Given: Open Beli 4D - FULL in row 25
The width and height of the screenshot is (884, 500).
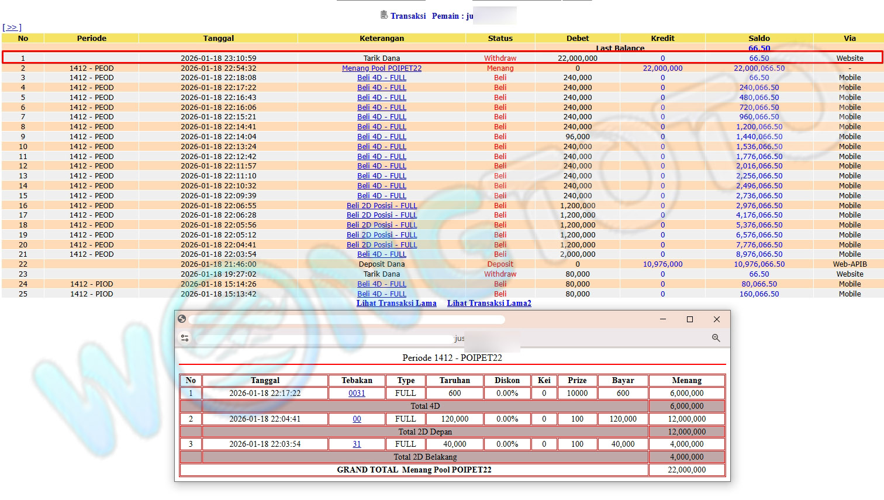Looking at the screenshot, I should tap(381, 294).
